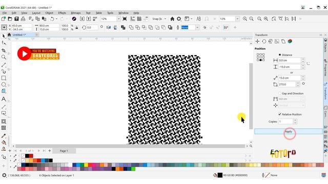Open the Layout menu

click(x=36, y=13)
